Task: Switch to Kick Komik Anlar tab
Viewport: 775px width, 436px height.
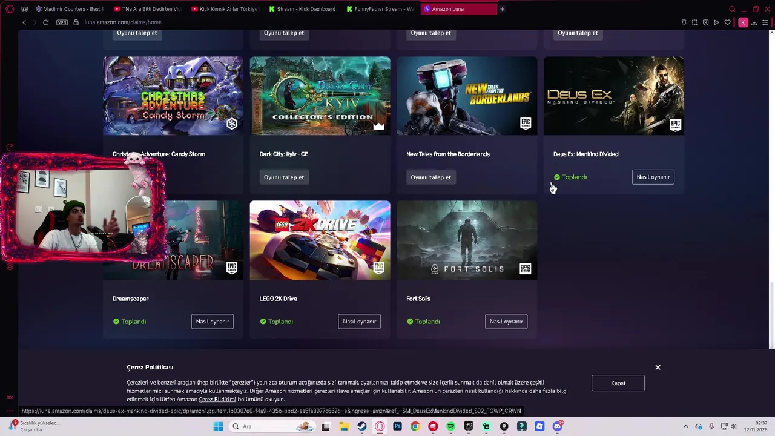Action: (x=225, y=9)
